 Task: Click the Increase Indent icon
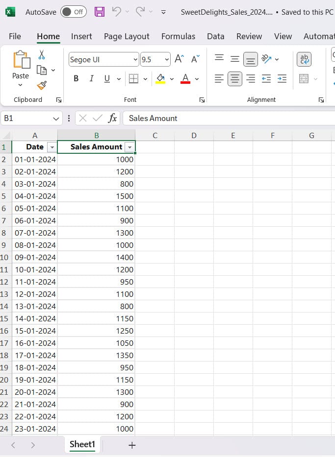pos(282,79)
